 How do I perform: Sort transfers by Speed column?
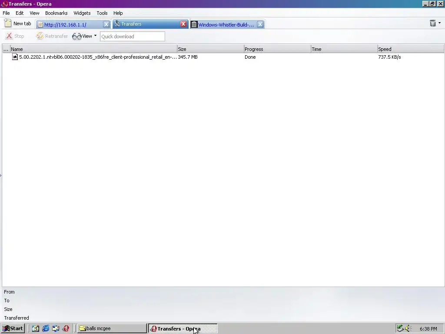click(411, 49)
